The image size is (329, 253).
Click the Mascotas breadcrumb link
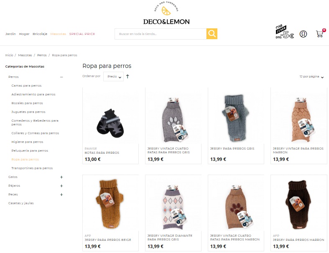click(x=25, y=55)
